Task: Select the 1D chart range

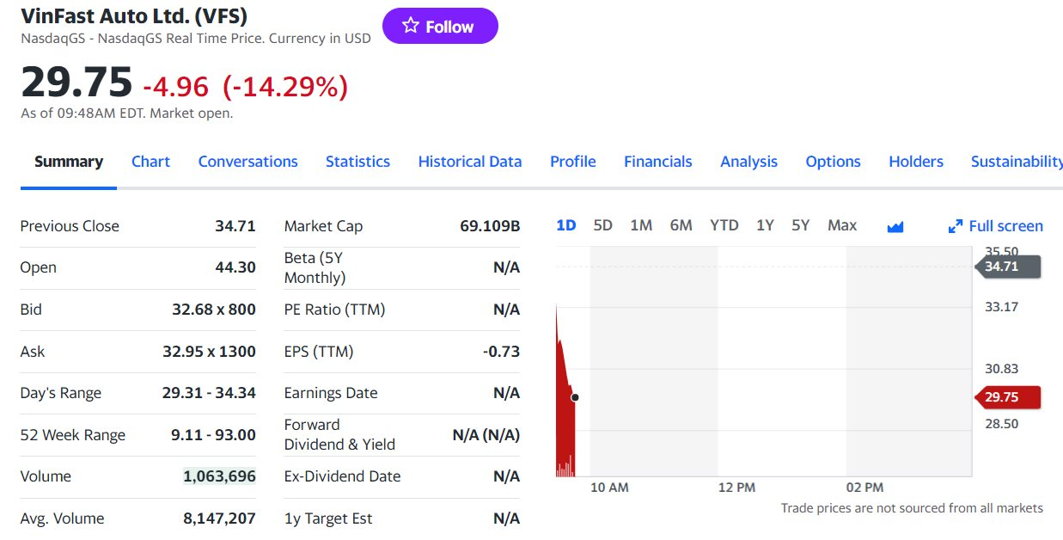Action: coord(565,225)
